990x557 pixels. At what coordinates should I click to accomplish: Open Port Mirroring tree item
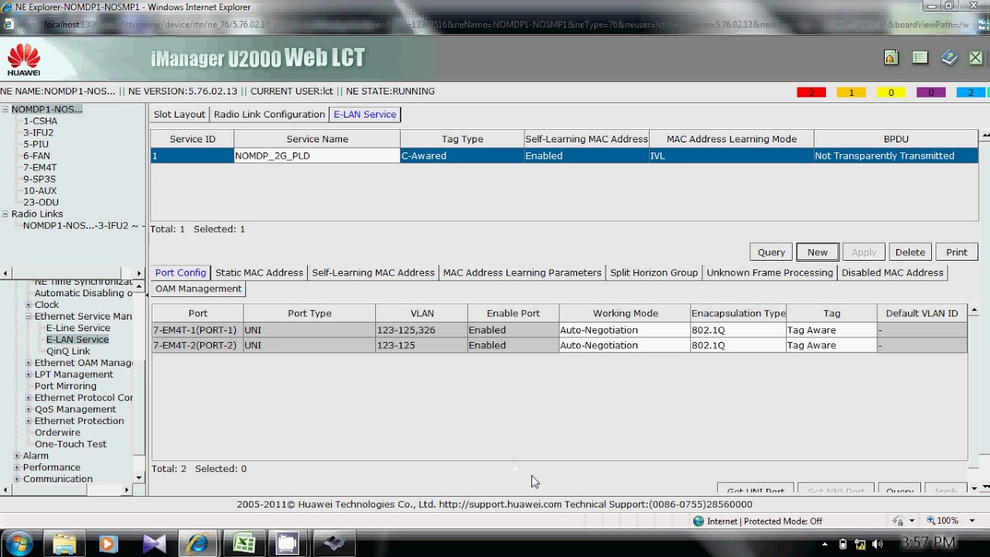66,386
